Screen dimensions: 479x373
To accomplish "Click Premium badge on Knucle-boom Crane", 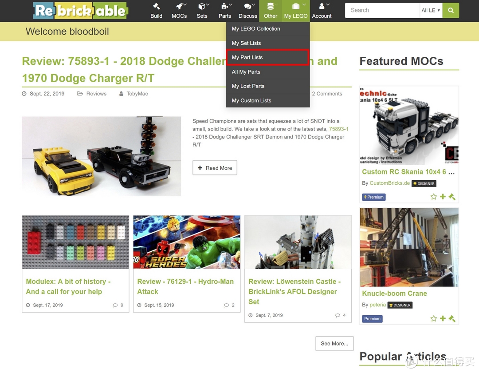I will click(x=373, y=319).
